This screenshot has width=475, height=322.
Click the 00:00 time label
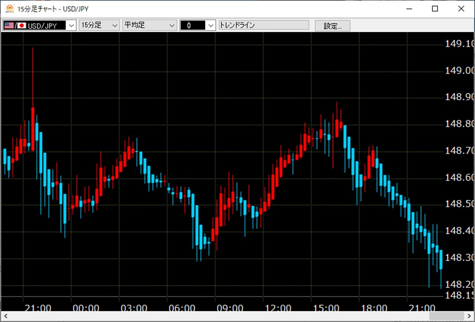point(86,308)
